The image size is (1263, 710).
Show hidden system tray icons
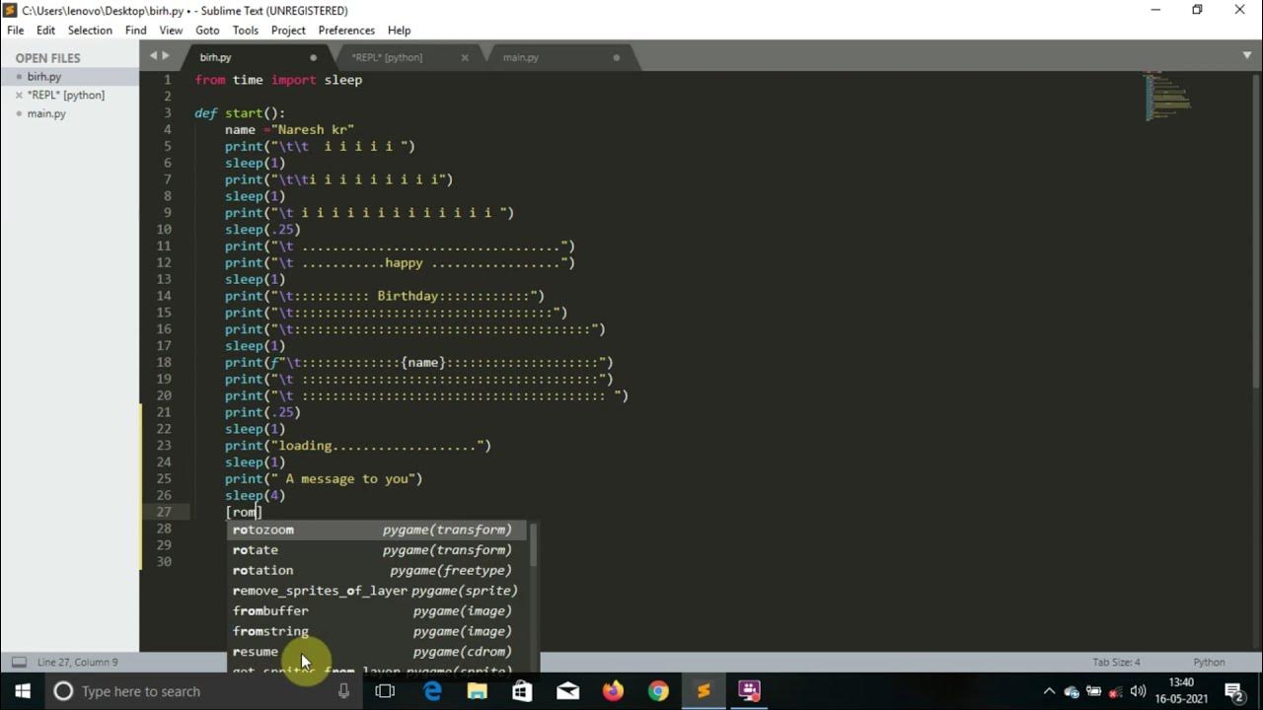tap(1049, 691)
